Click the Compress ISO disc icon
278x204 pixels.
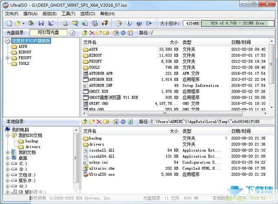click(85, 23)
